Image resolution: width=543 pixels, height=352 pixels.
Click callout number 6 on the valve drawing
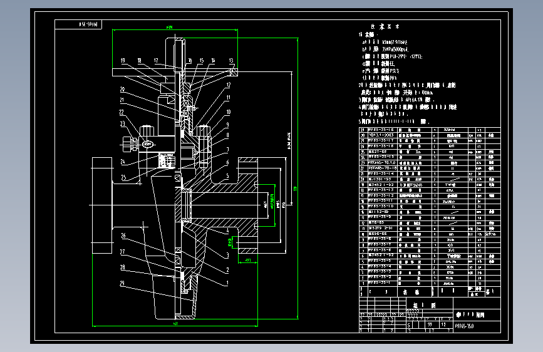pyautogui.click(x=227, y=162)
